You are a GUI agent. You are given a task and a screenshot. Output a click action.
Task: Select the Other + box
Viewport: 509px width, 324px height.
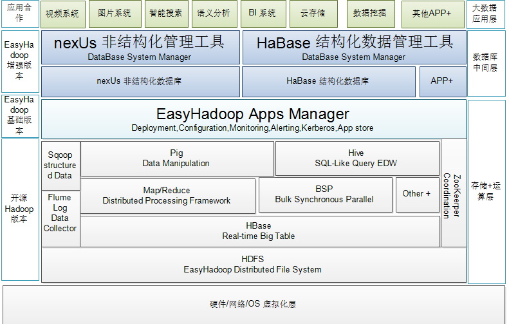coord(418,195)
